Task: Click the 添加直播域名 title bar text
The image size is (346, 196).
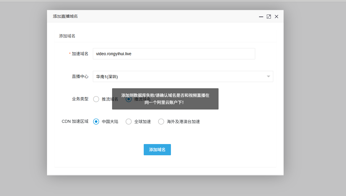Action: pos(65,16)
